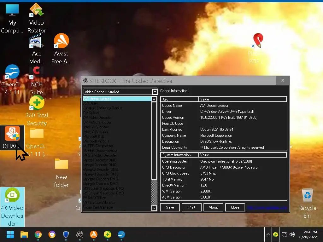Image resolution: width=323 pixels, height=242 pixels.
Task: Open Google Chrome from the taskbar
Action: (38, 234)
